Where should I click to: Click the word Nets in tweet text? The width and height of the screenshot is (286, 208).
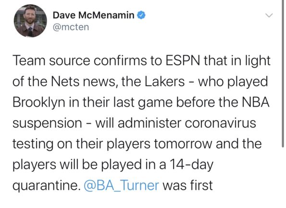65,82
